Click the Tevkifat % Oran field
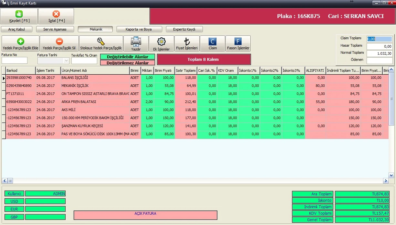 (84, 61)
